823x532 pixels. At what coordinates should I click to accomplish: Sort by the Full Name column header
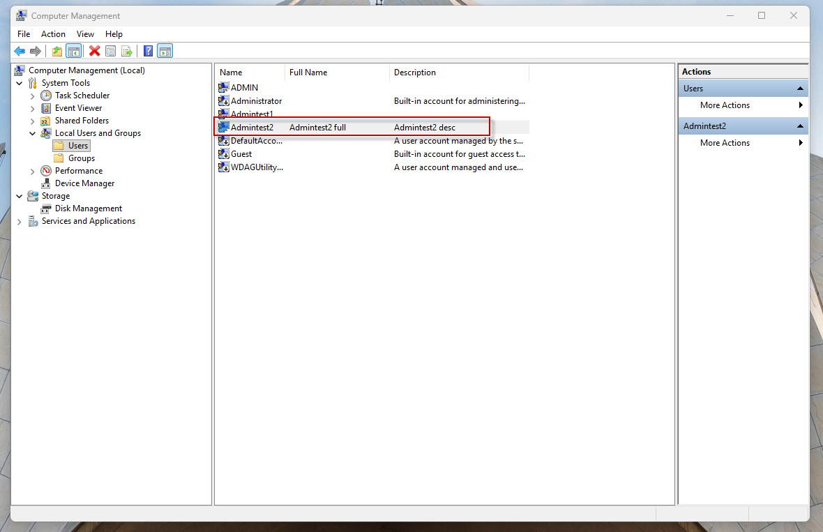coord(337,73)
